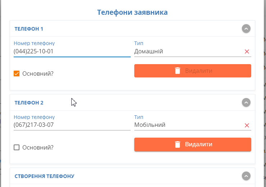The height and width of the screenshot is (187, 266).
Task: Open the Тип dropdown showing Домашній
Action: point(187,52)
